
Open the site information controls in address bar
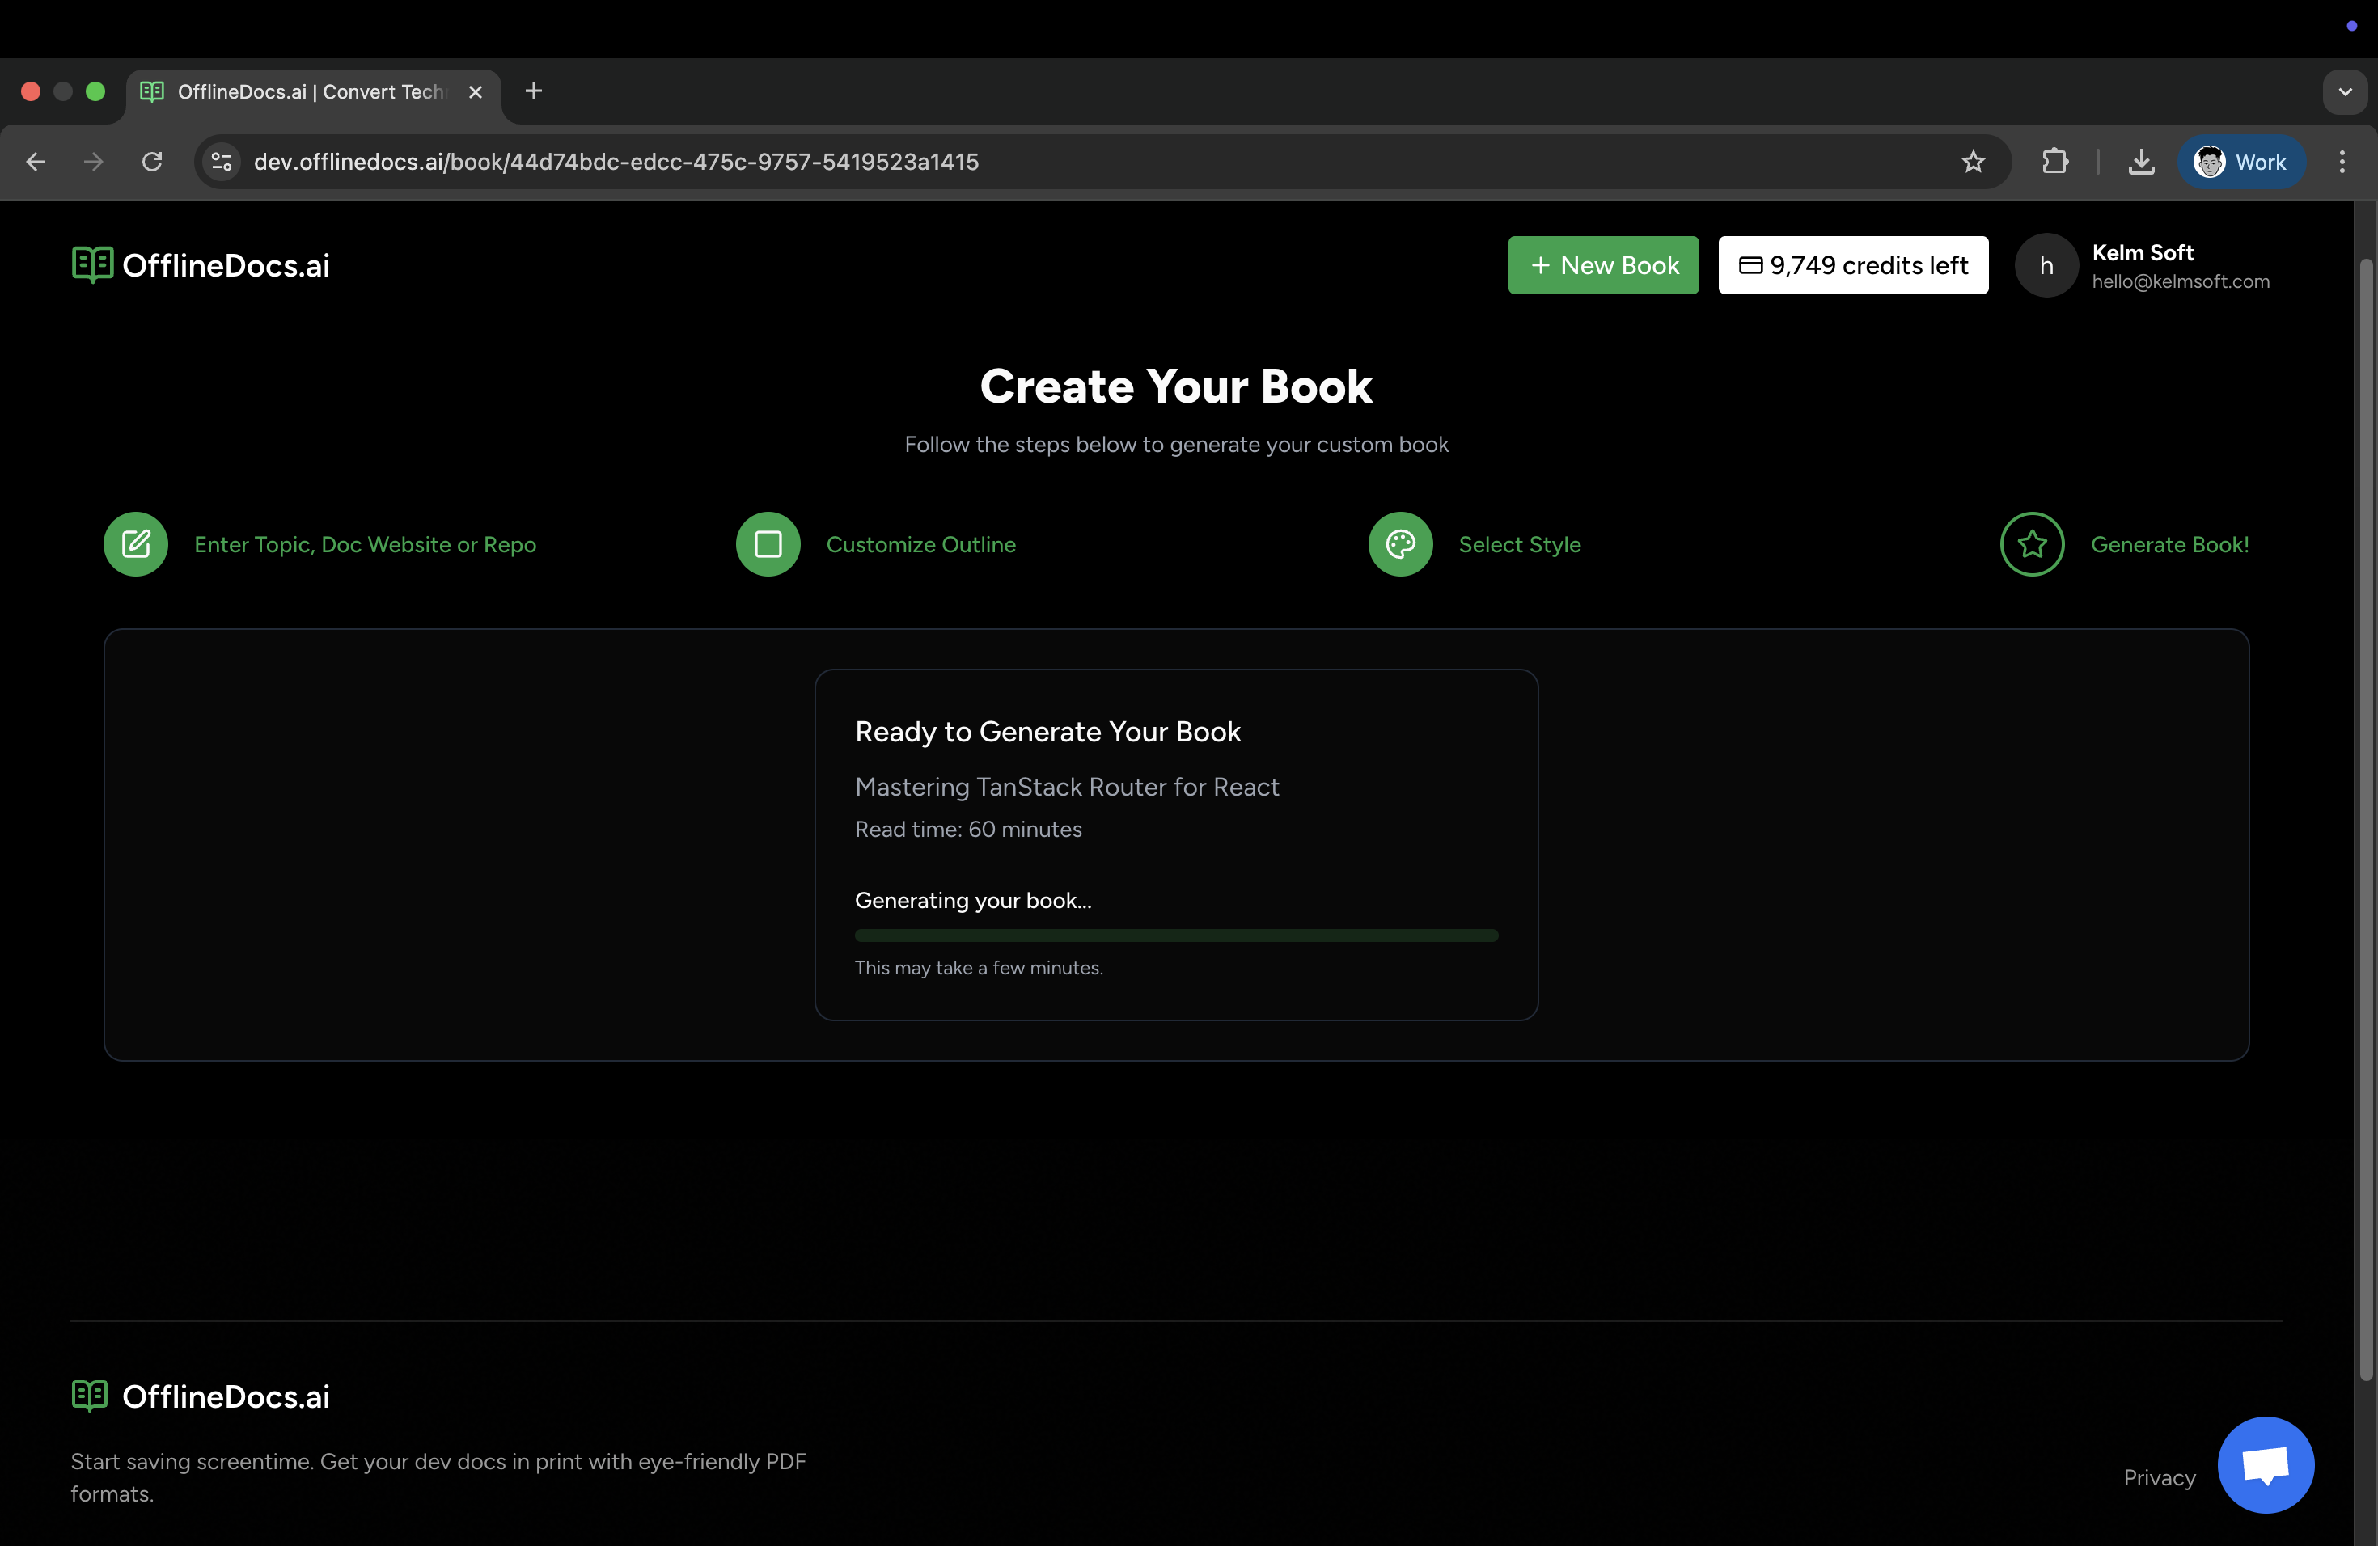click(x=220, y=161)
